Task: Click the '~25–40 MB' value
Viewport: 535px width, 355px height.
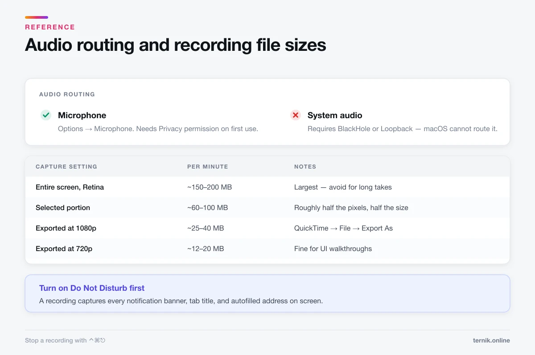Action: tap(206, 228)
